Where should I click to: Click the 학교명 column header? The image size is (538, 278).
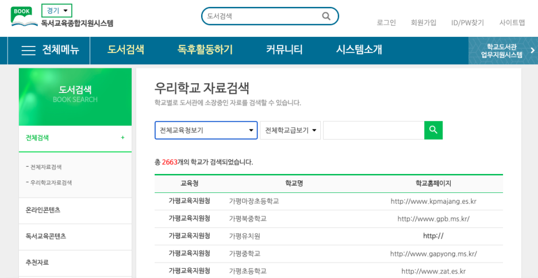click(x=294, y=183)
